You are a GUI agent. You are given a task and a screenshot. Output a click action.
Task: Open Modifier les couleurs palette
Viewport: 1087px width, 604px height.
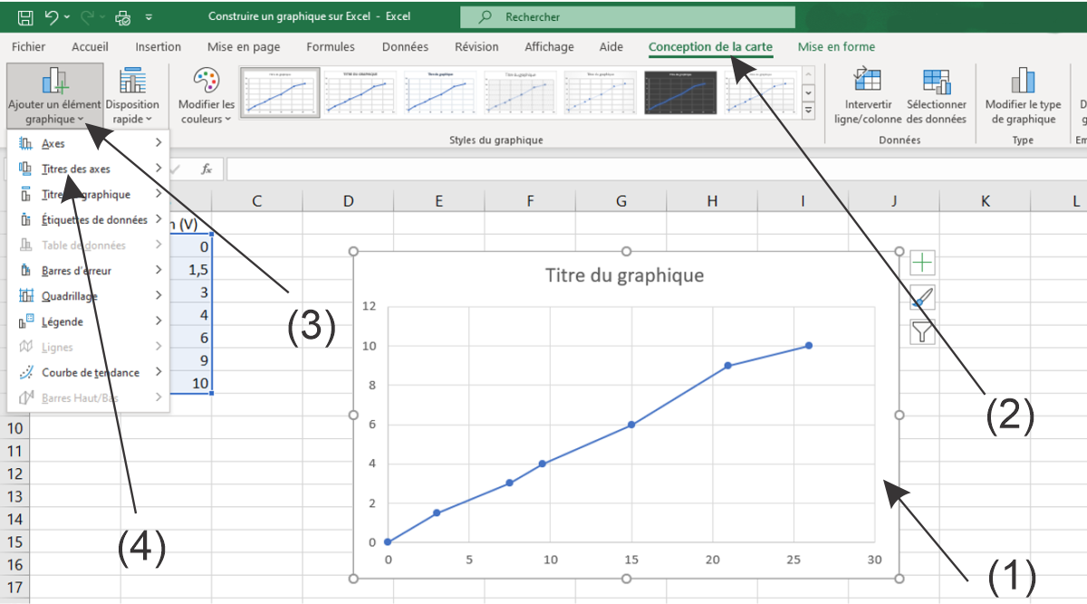[207, 95]
